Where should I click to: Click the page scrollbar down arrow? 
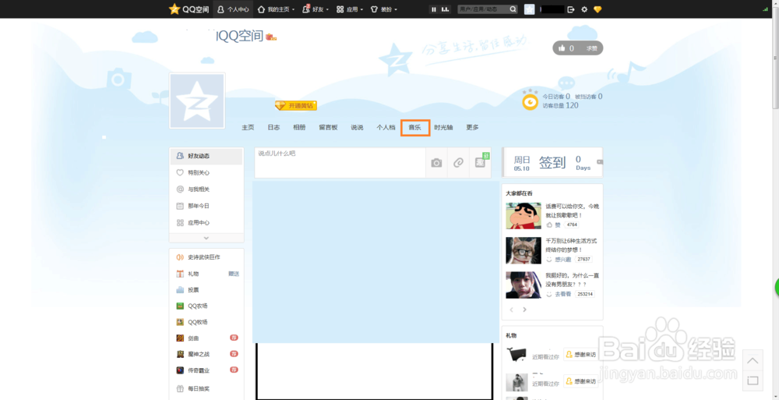(776, 396)
